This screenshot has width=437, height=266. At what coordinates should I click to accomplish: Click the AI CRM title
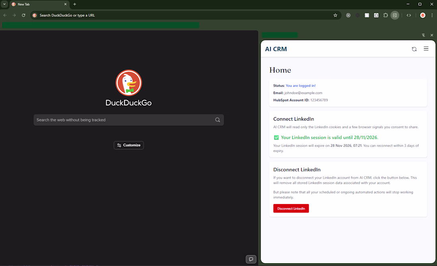[x=276, y=49]
